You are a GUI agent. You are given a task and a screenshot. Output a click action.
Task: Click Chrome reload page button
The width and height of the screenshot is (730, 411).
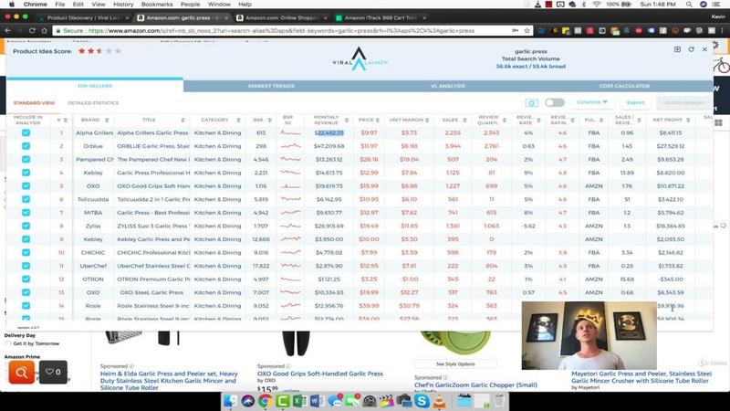pyautogui.click(x=32, y=31)
